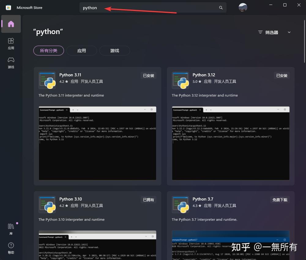The height and width of the screenshot is (260, 306).
Task: Click the 已安装 button for Python 3.11
Action: (x=148, y=75)
